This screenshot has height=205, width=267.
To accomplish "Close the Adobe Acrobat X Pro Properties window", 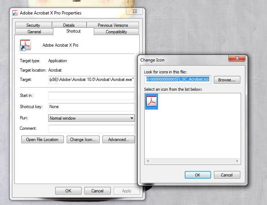I will point(135,11).
